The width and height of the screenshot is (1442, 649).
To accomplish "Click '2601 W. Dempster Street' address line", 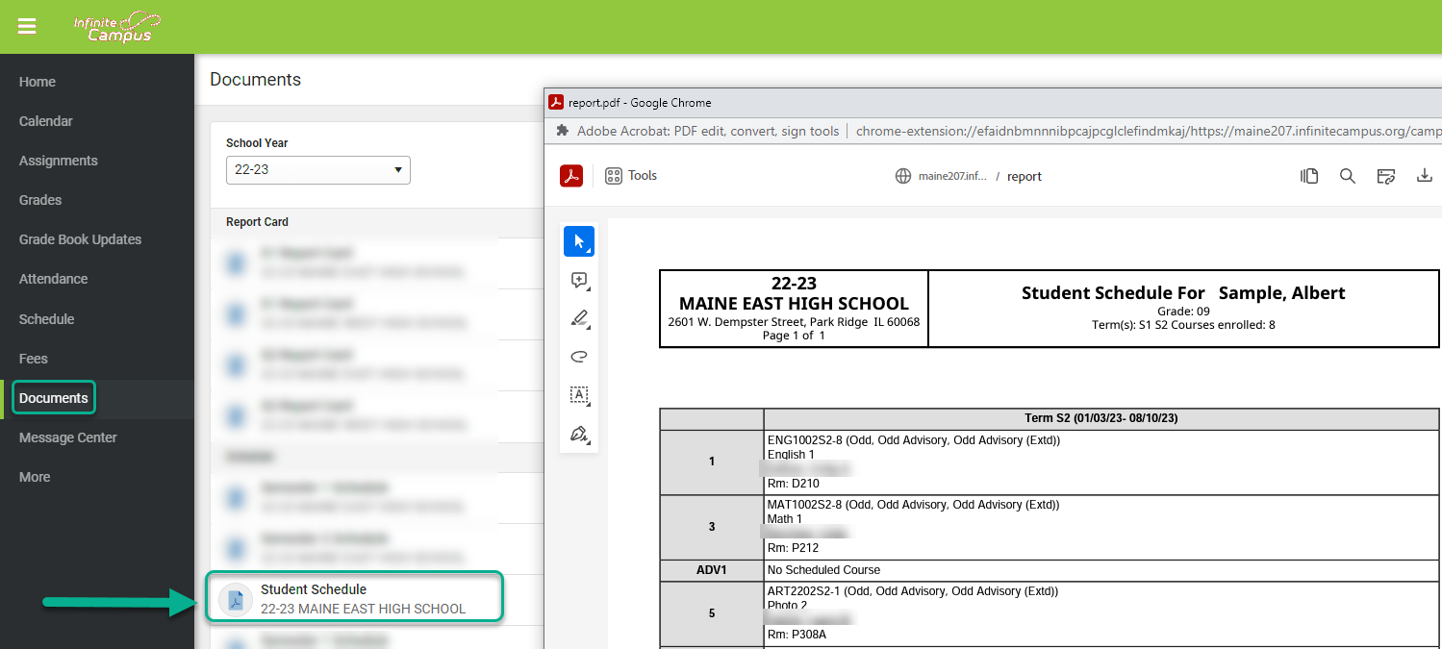I will tap(794, 322).
